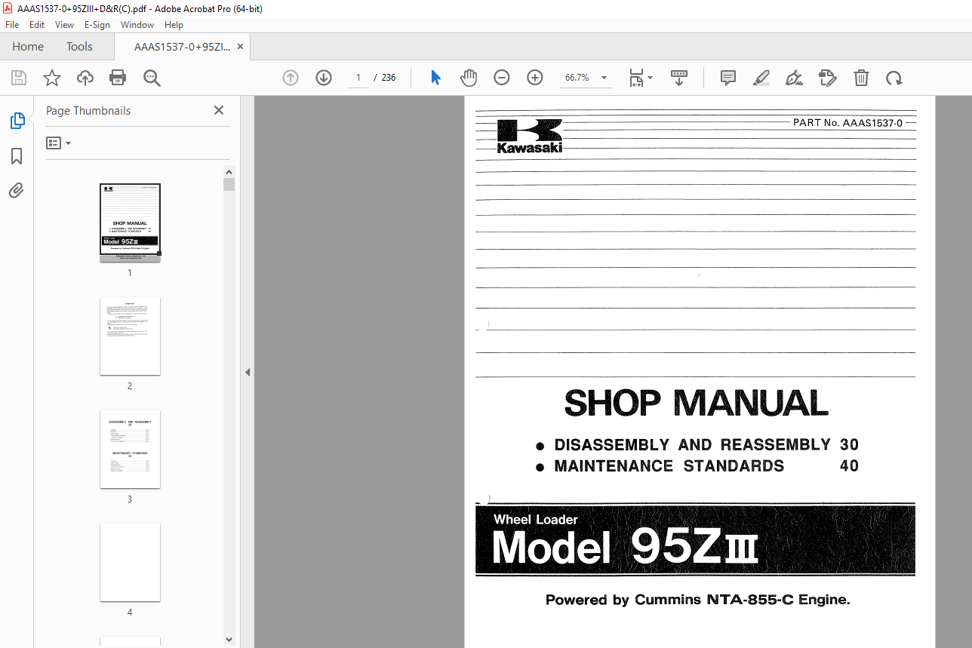This screenshot has height=648, width=972.
Task: Zoom in with the plus button
Action: 535,78
